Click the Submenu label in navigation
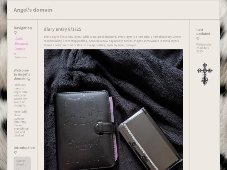 click(21, 57)
